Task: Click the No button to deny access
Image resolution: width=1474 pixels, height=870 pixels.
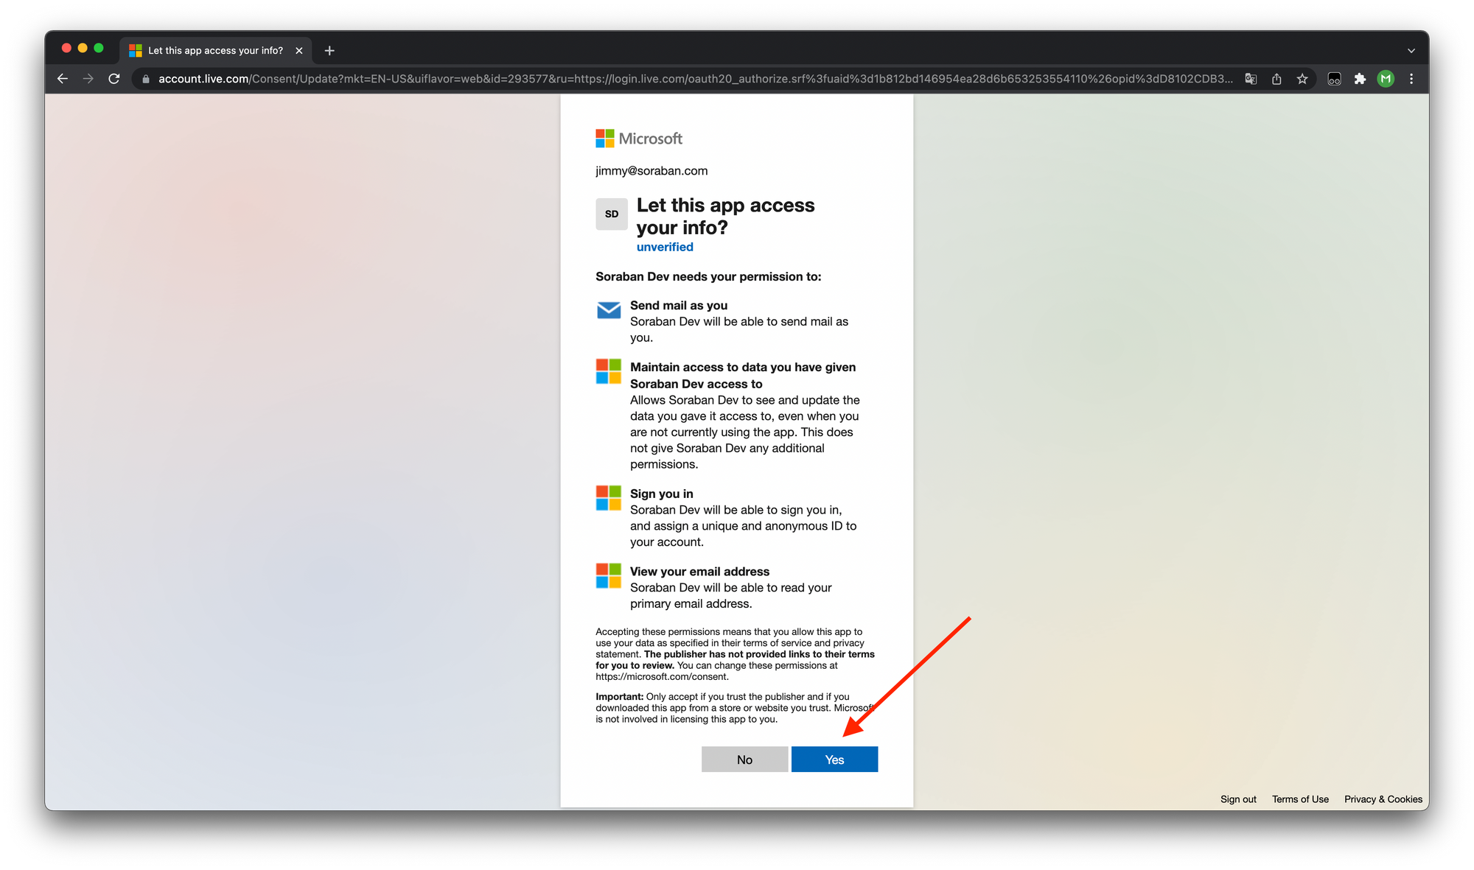Action: coord(744,760)
